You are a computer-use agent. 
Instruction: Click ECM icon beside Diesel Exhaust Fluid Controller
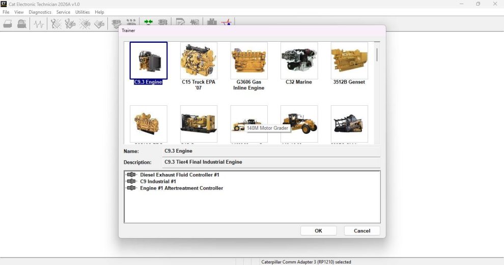click(x=131, y=175)
